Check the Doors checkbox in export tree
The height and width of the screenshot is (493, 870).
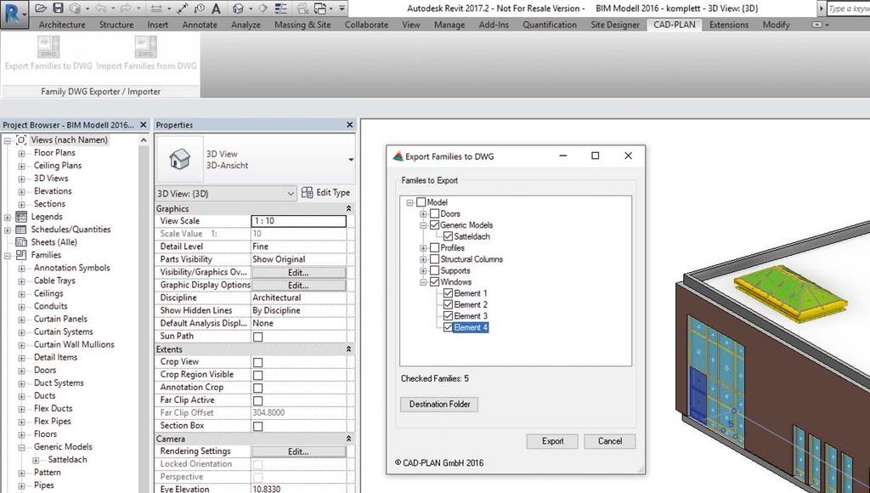coord(434,213)
